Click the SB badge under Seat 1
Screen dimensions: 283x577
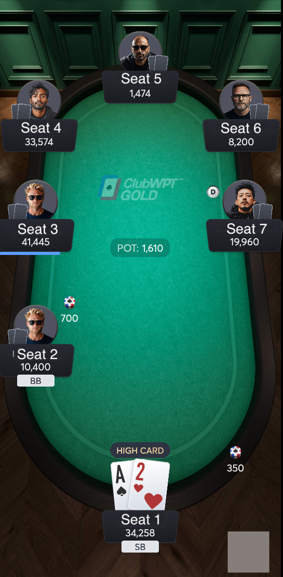click(x=140, y=547)
